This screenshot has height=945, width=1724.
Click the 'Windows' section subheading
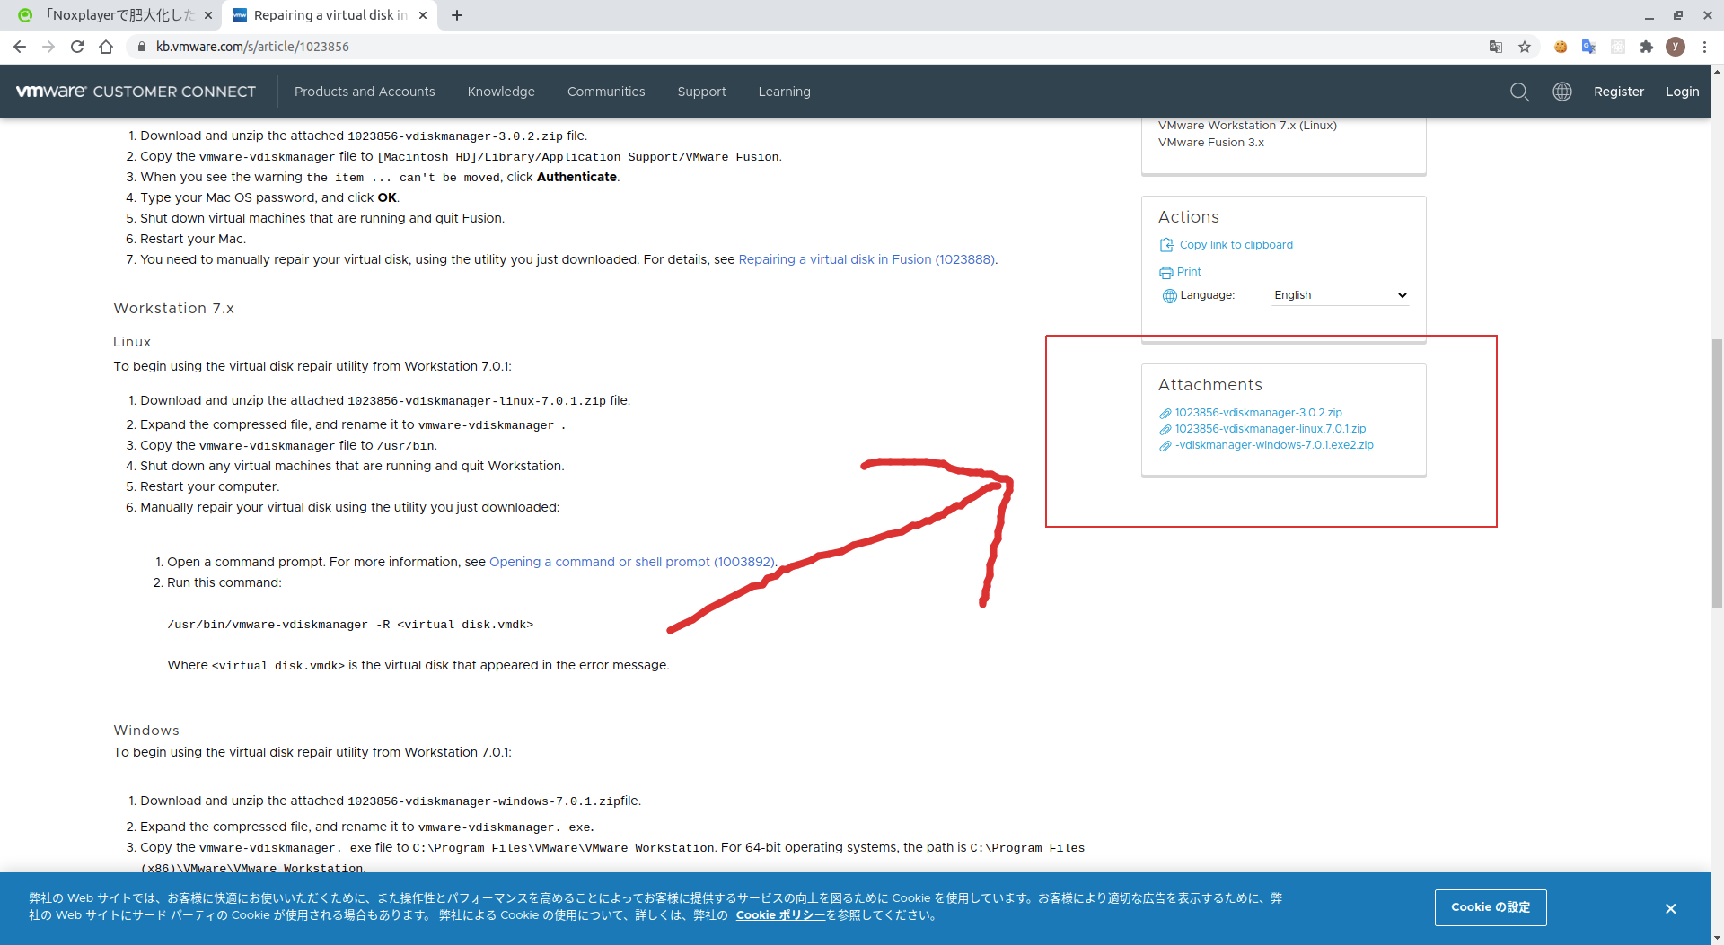146,731
